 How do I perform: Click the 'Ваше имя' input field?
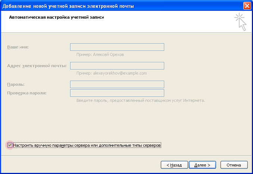[x=117, y=47]
